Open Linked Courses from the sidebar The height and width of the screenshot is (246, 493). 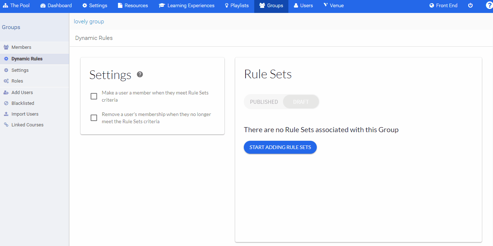tap(27, 125)
